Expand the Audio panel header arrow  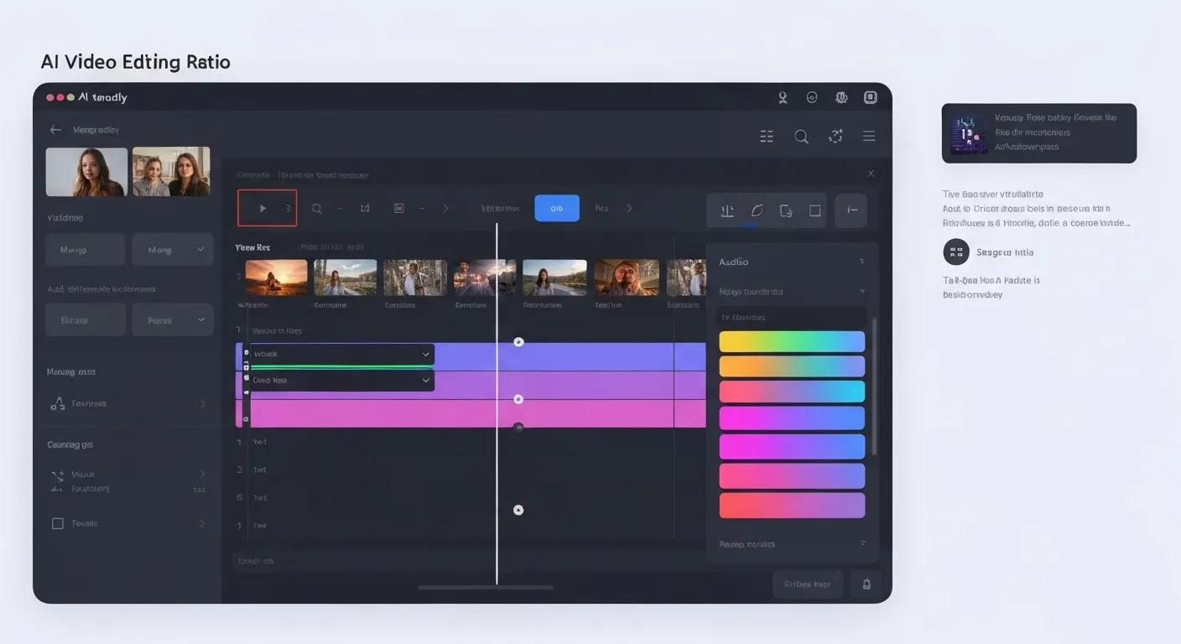click(861, 262)
